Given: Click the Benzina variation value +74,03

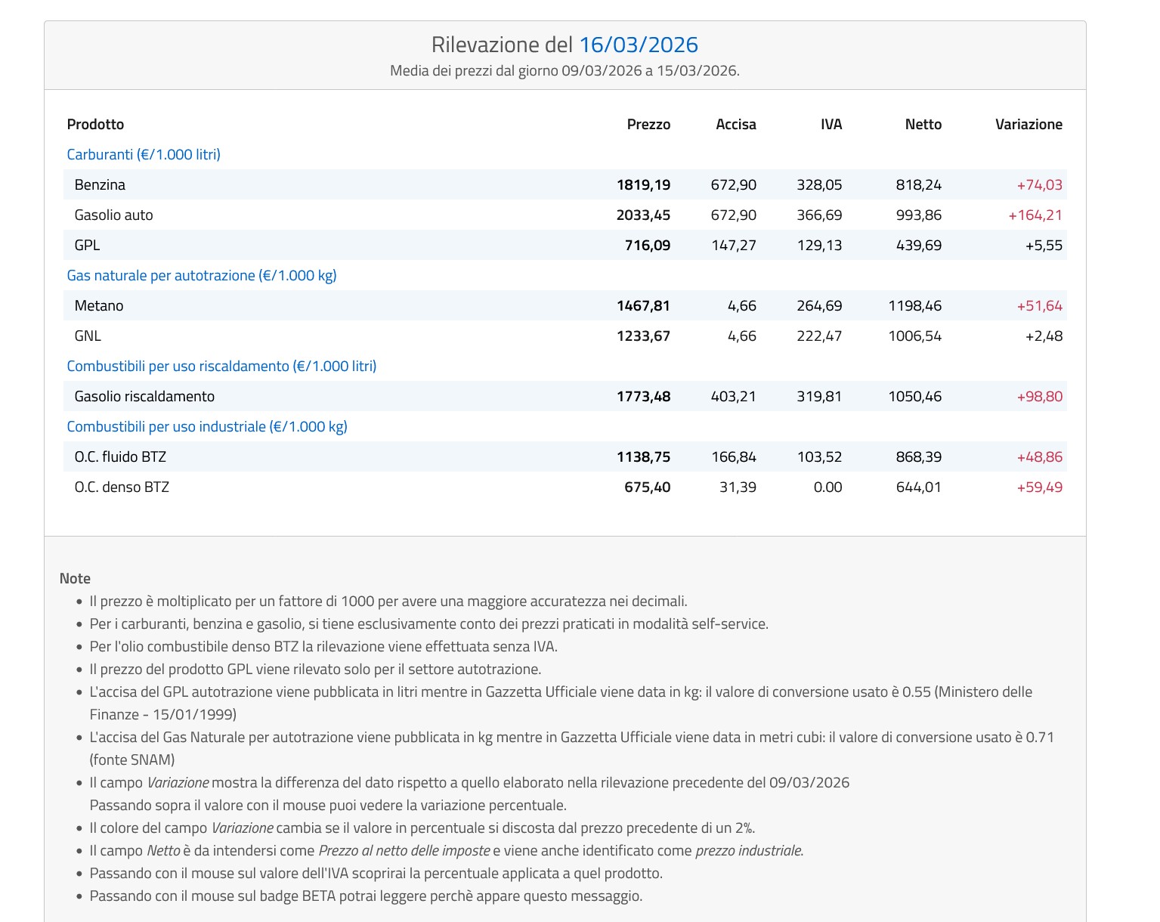Looking at the screenshot, I should (x=1039, y=184).
